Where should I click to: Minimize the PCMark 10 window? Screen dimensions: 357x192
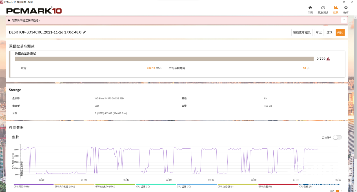[x=336, y=2]
